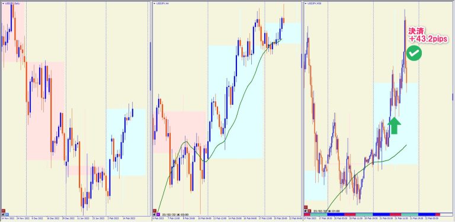
Task: Click the 22 Feb 04:00 time axis label
Action: [296, 218]
